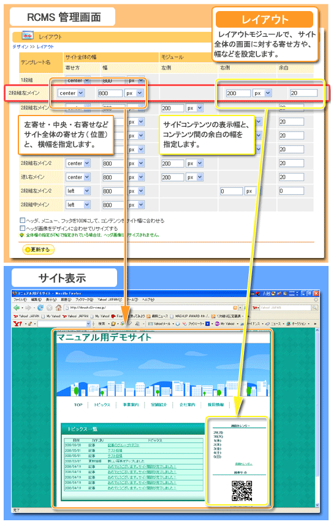
Task: Click width field 800 in 2段組左メイン row
Action: (110, 93)
